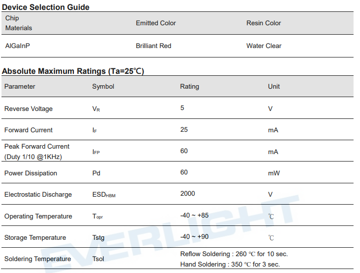Click the ESD HBM symbol
Image resolution: width=360 pixels, height=273 pixels.
[x=104, y=195]
